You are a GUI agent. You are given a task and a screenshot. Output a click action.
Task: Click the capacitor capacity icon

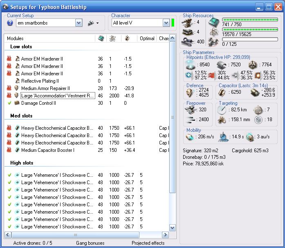[x=222, y=92]
